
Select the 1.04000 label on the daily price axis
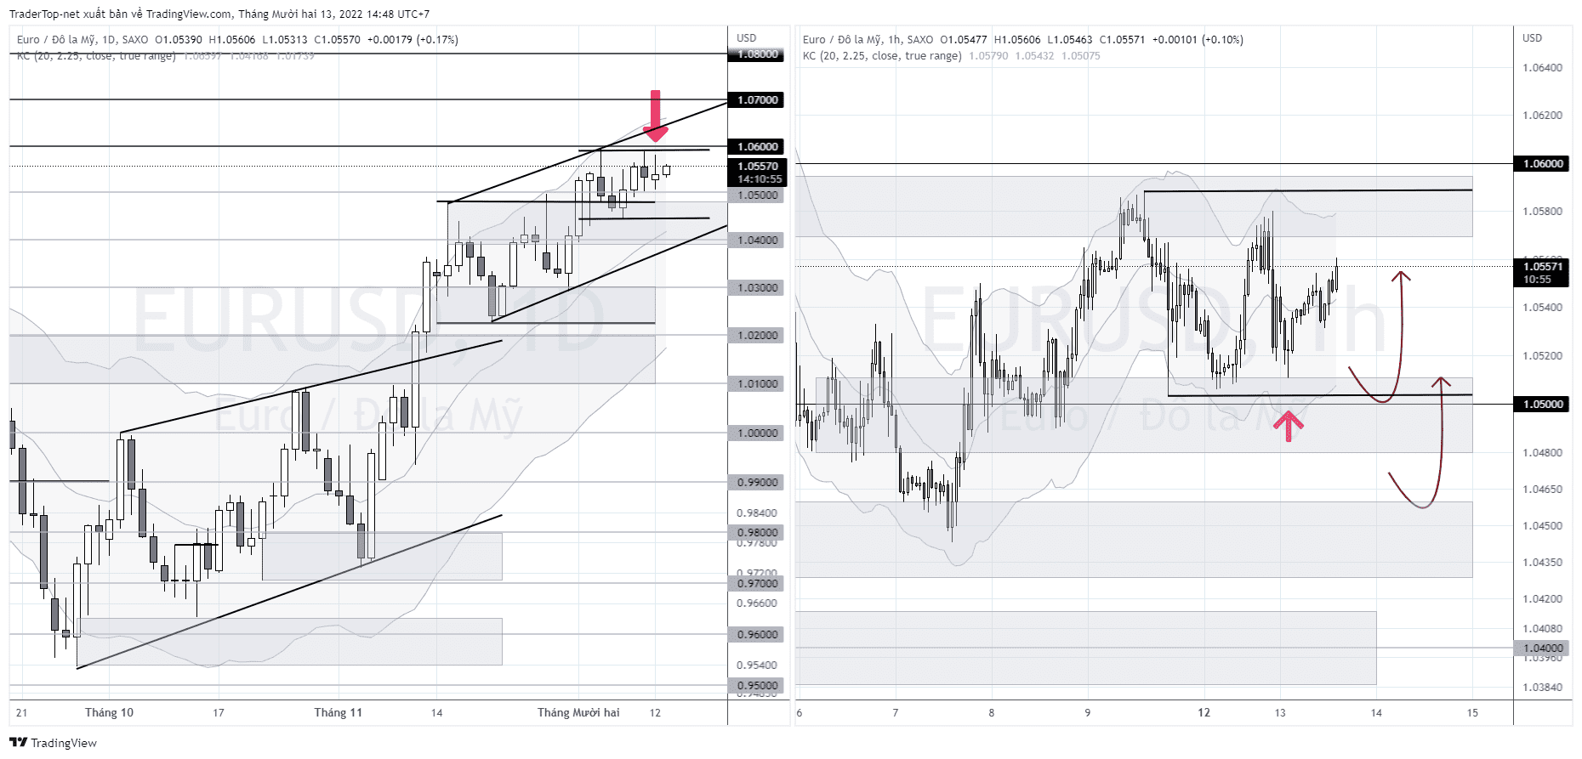(x=757, y=241)
